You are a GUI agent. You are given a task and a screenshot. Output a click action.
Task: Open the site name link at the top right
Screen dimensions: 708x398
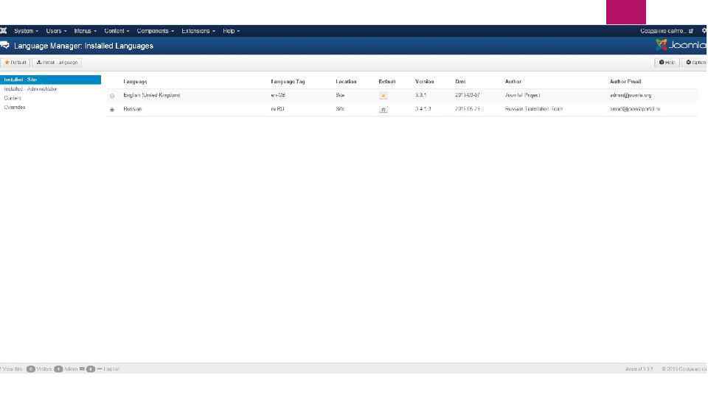pos(667,31)
